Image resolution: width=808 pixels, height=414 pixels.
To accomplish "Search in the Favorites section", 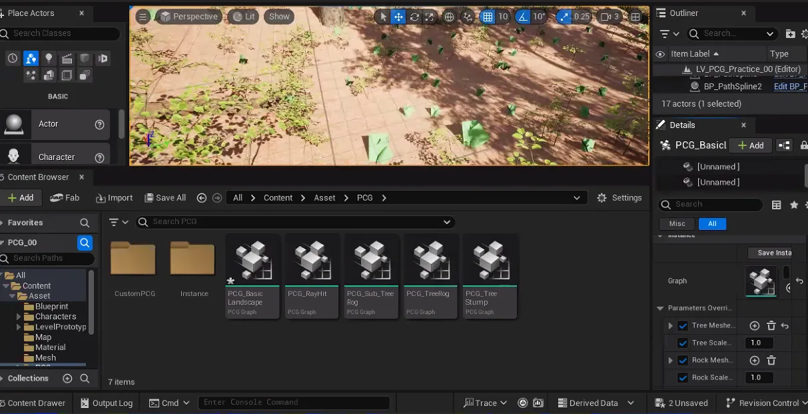I will (85, 223).
